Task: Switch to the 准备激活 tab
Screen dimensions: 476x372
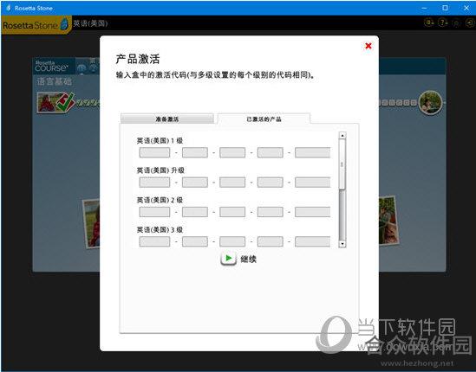Action: click(167, 119)
